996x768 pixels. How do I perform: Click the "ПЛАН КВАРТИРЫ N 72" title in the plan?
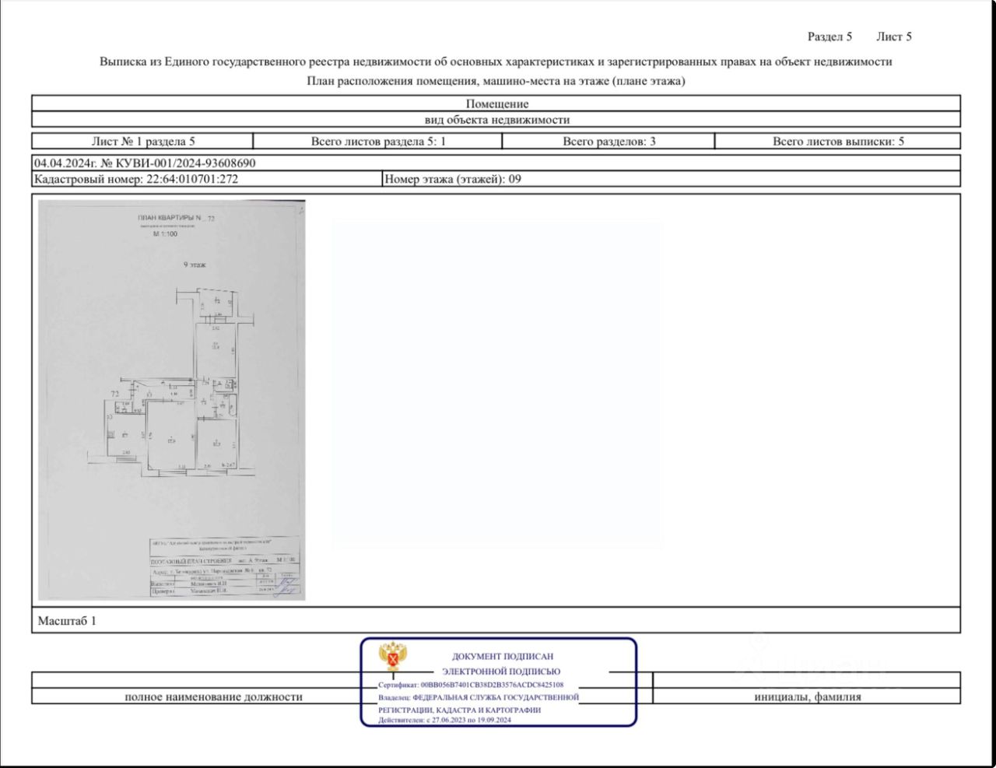[x=176, y=219]
